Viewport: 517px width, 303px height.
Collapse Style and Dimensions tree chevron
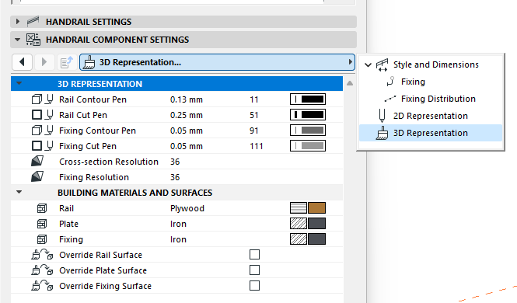tap(368, 65)
